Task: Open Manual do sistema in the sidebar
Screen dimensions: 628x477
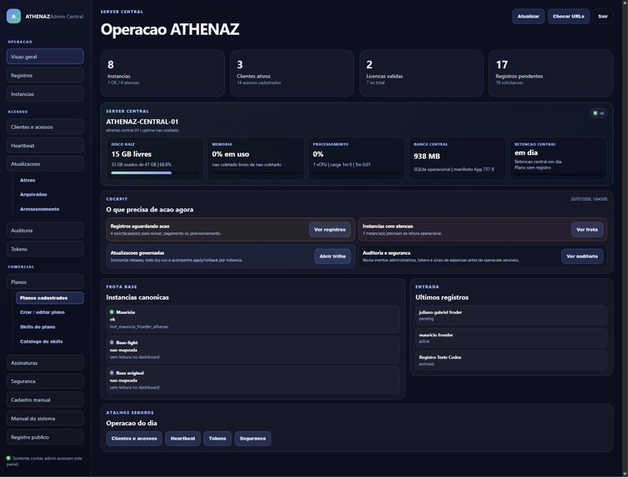Action: tap(45, 419)
